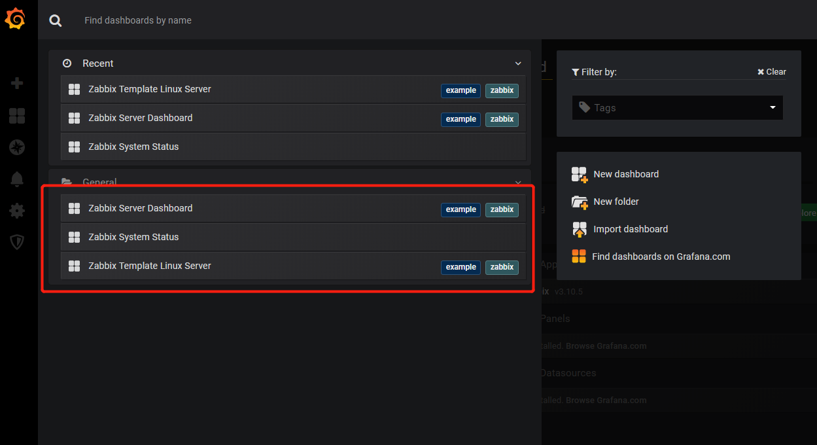This screenshot has width=817, height=445.
Task: Click the Recent clock icon
Action: pyautogui.click(x=67, y=63)
